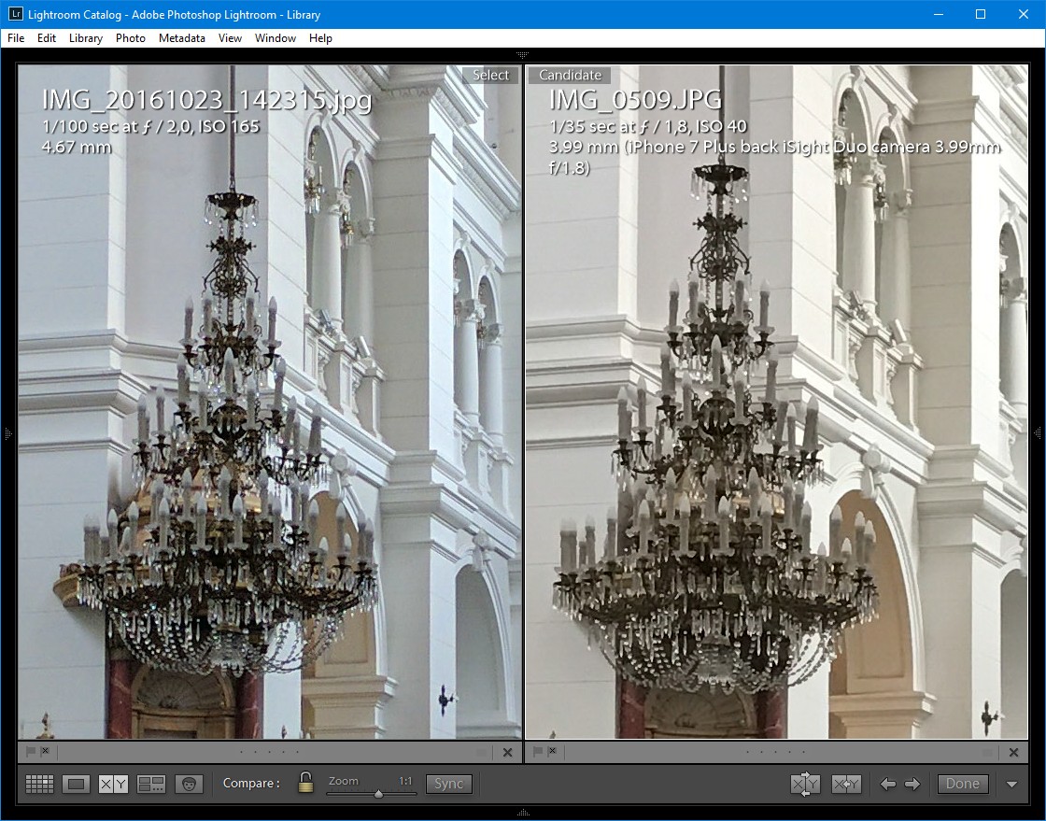1046x821 pixels.
Task: Click the 1/100 sec exposure info text
Action: tap(150, 126)
